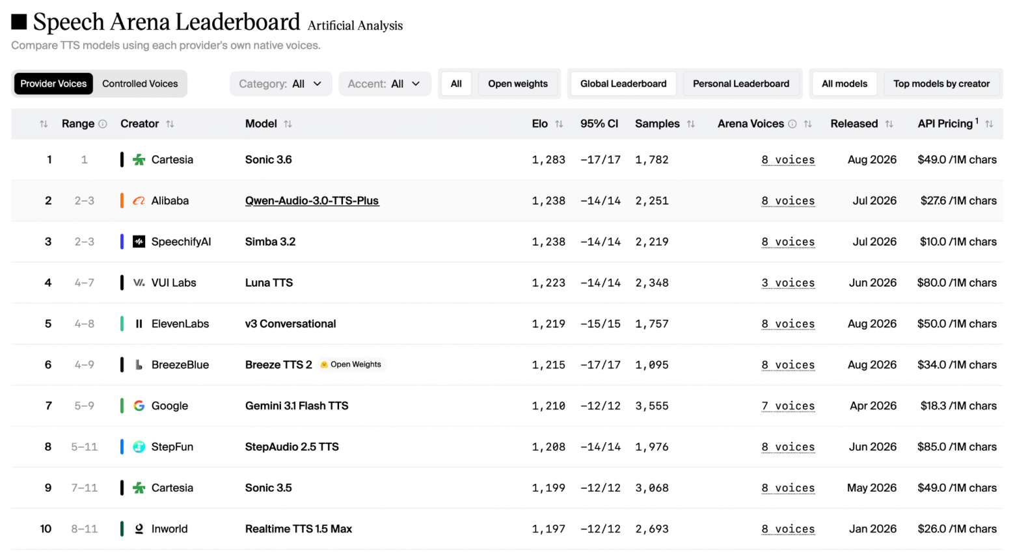
Task: Click the Breeze TTS 2 model name
Action: 278,365
